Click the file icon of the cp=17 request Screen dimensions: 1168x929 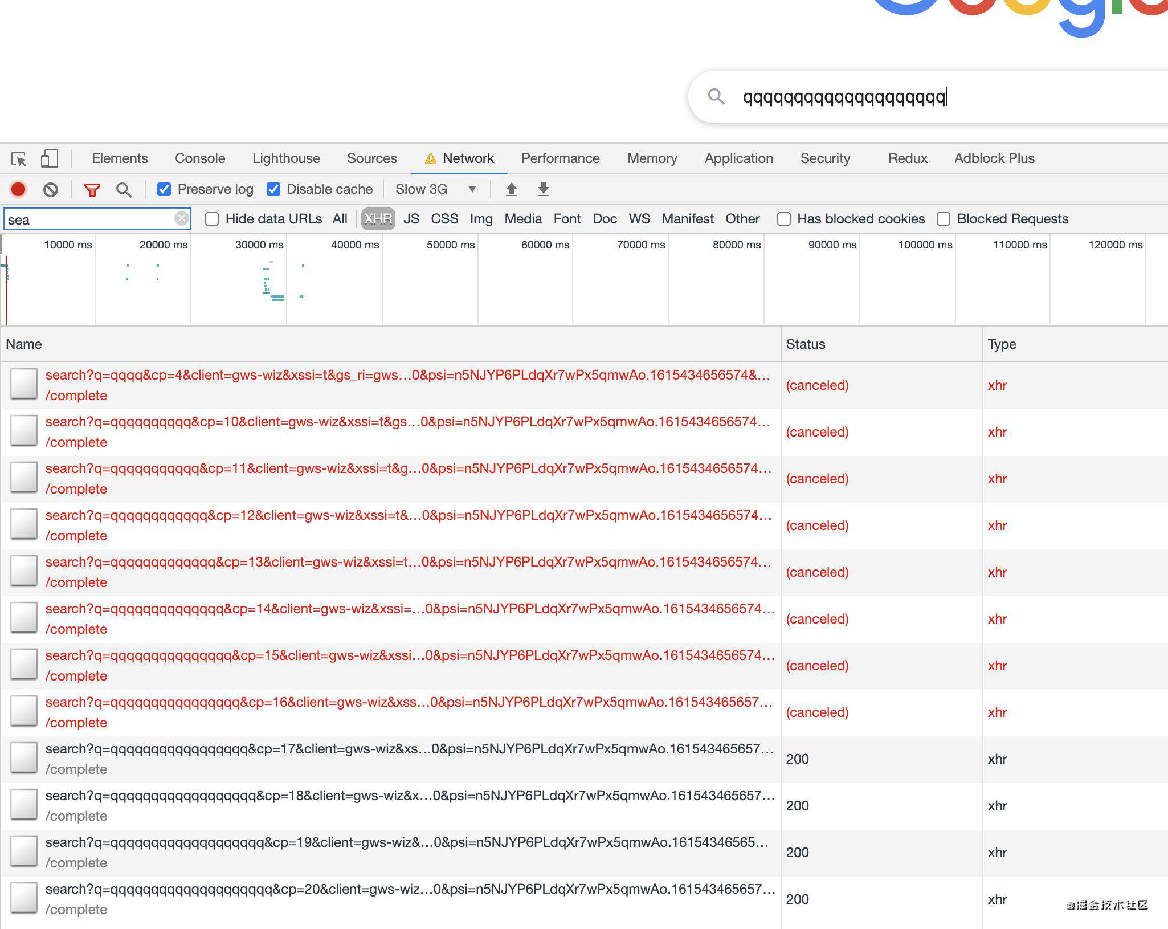(24, 758)
